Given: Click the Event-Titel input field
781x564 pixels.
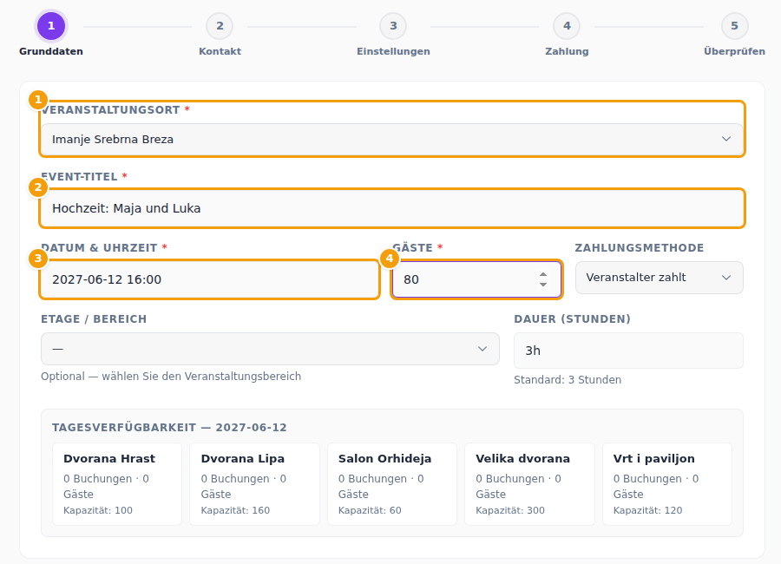Looking at the screenshot, I should [392, 208].
